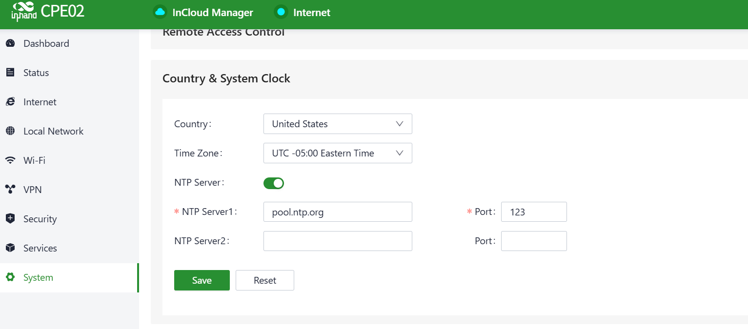
Task: Click the Status list icon in sidebar
Action: 10,73
